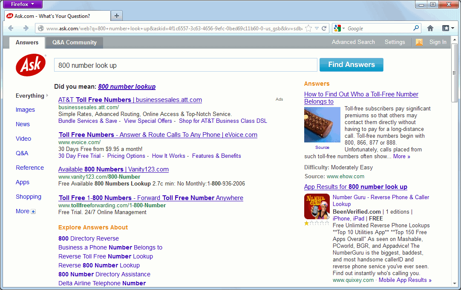Click the Number Guru app icon
Viewport: 461px width, 290px height.
tap(317, 207)
